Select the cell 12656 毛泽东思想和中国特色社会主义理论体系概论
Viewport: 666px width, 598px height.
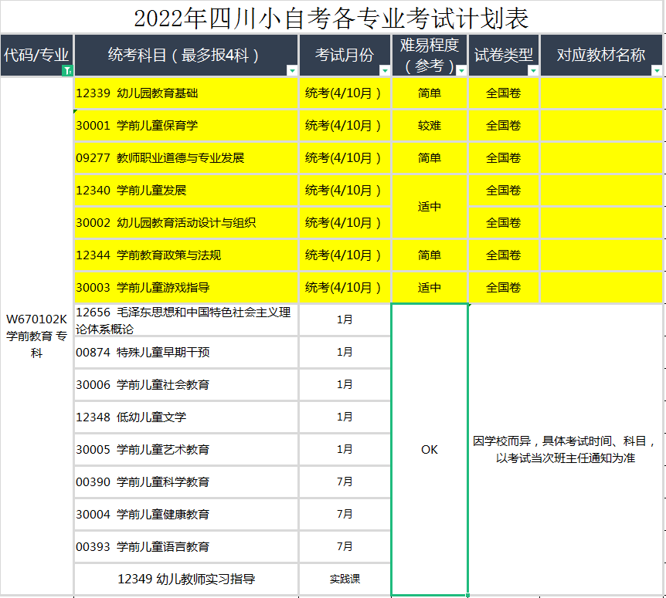pos(185,320)
